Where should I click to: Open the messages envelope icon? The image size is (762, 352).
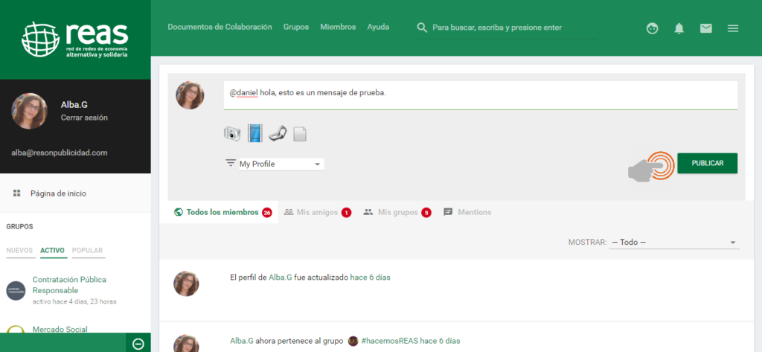coord(705,28)
